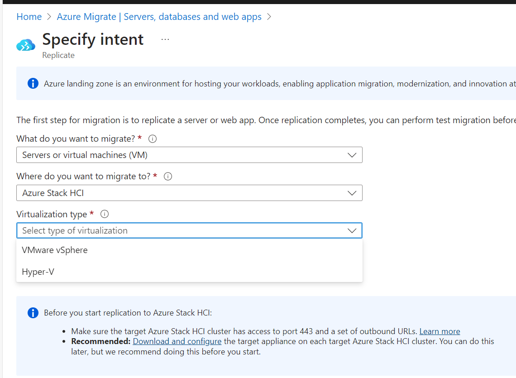
Task: Click the info icon beside 'What do you want to migrate?'
Action: [152, 139]
